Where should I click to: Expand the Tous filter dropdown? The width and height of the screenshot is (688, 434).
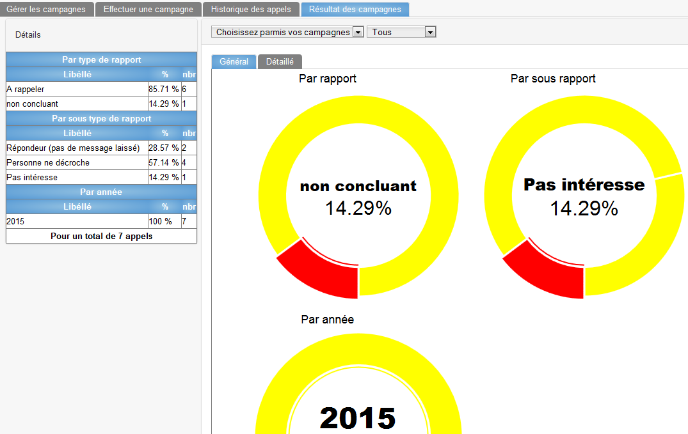(x=401, y=32)
